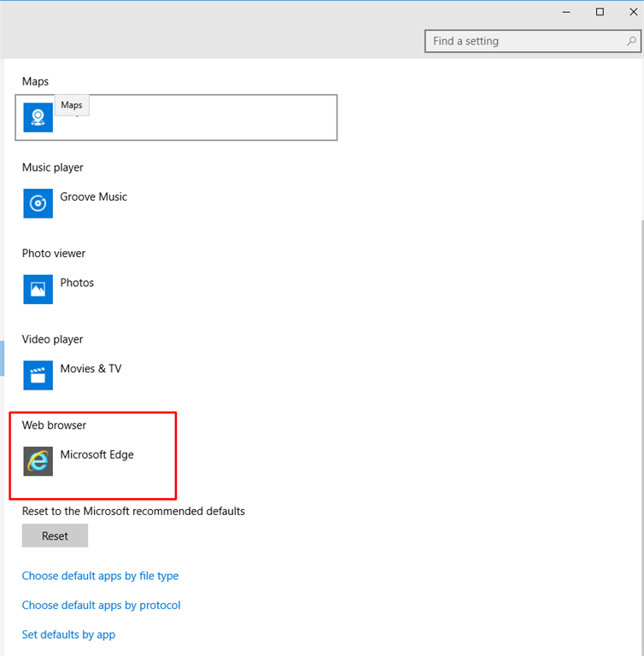
Task: Click the vertical scrollbar on the right
Action: pyautogui.click(x=642, y=437)
